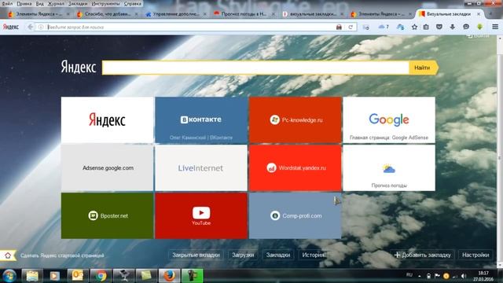Click the green camcorder taskbar icon
The height and width of the screenshot is (283, 503).
[193, 276]
